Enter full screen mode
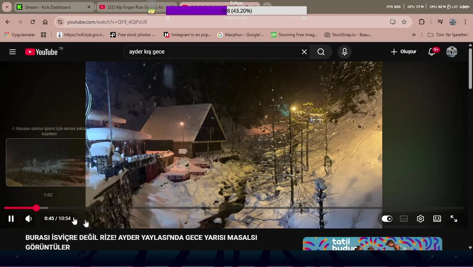Image resolution: width=473 pixels, height=267 pixels. point(454,219)
